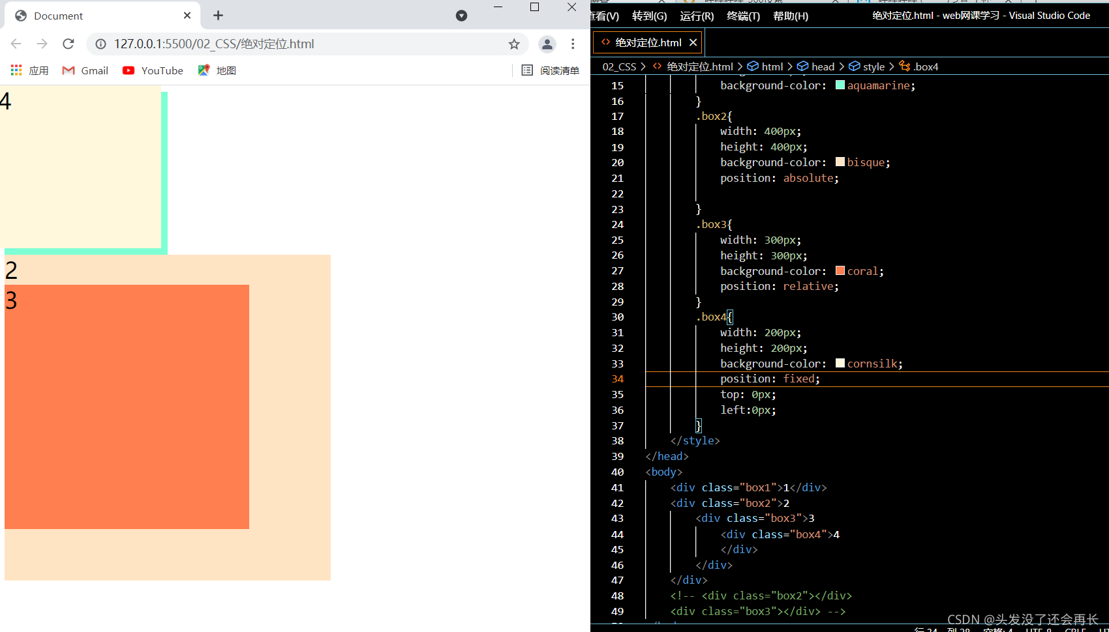This screenshot has height=632, width=1109.
Task: Click 'position: absolute;' in .box2 rule
Action: point(780,178)
